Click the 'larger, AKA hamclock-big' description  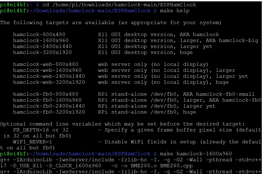point(219,40)
